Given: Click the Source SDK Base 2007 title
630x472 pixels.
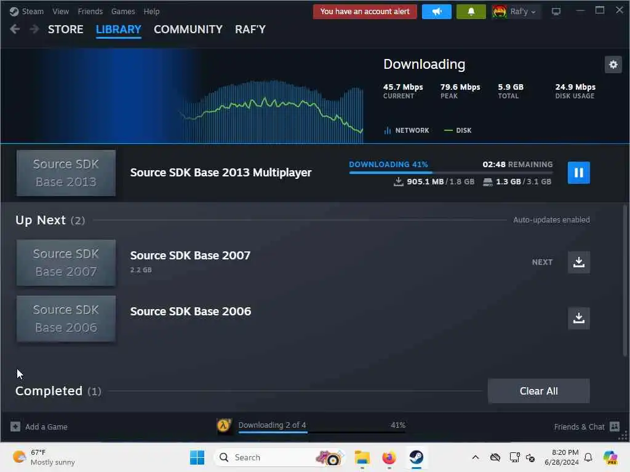Looking at the screenshot, I should [190, 255].
